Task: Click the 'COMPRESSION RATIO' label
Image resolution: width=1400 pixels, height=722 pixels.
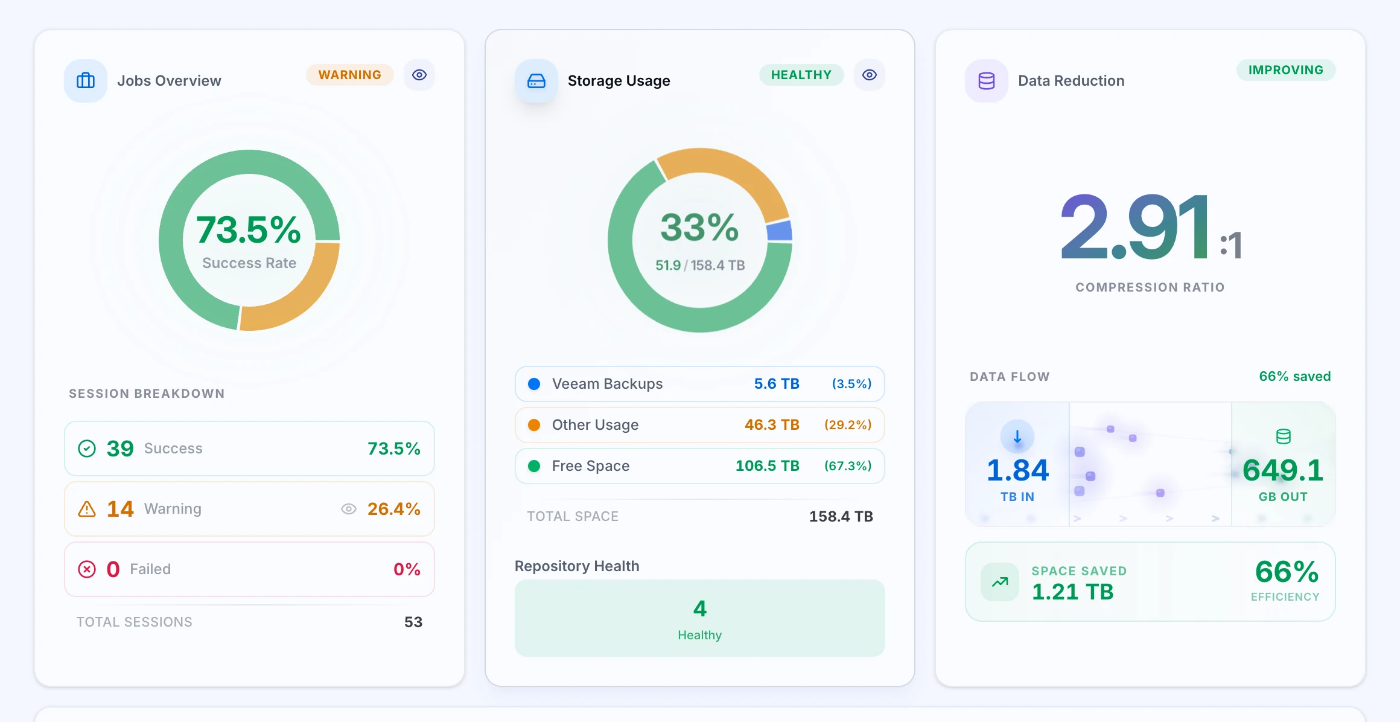Action: (x=1150, y=287)
